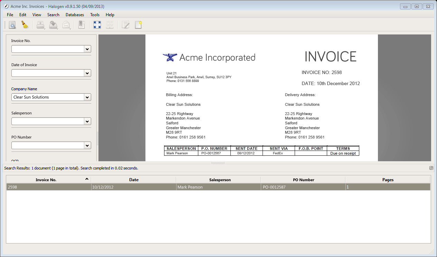Viewport: 437px width, 257px height.
Task: Click Due on receipt in invoice table
Action: click(343, 153)
